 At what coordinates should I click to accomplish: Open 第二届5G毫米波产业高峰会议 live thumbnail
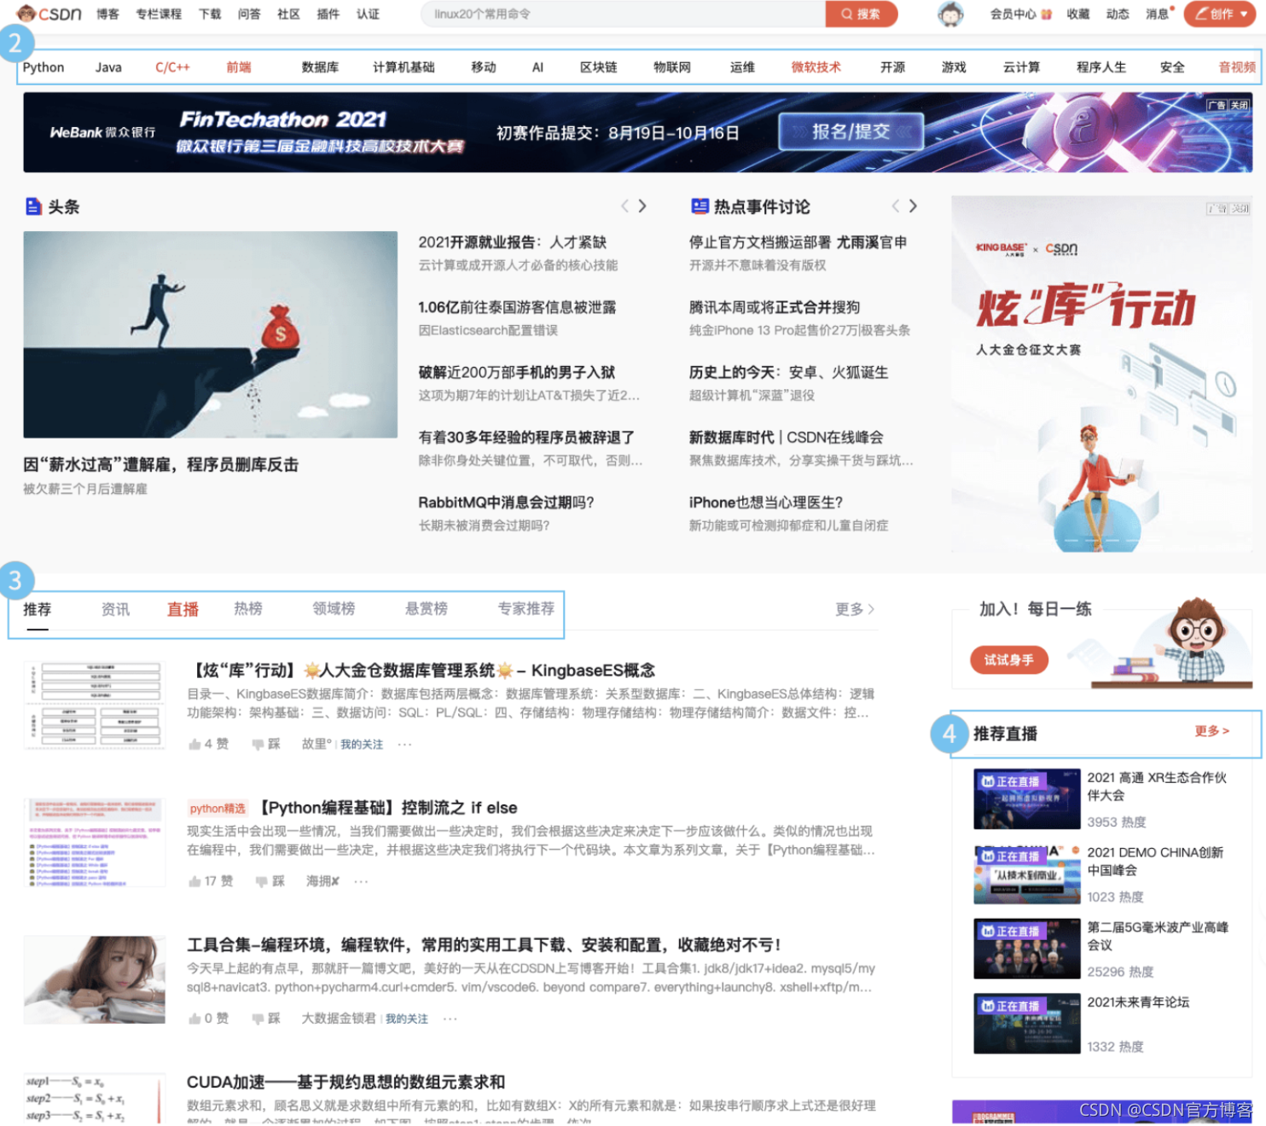1027,949
